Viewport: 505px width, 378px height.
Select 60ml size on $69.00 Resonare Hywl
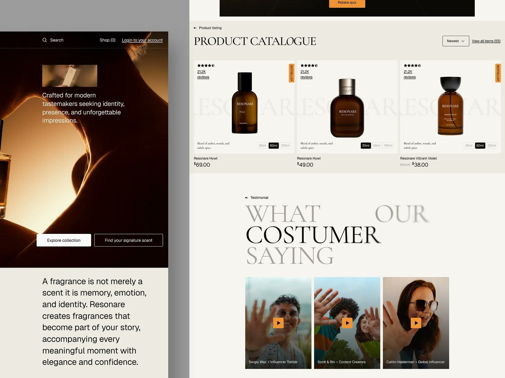point(273,145)
